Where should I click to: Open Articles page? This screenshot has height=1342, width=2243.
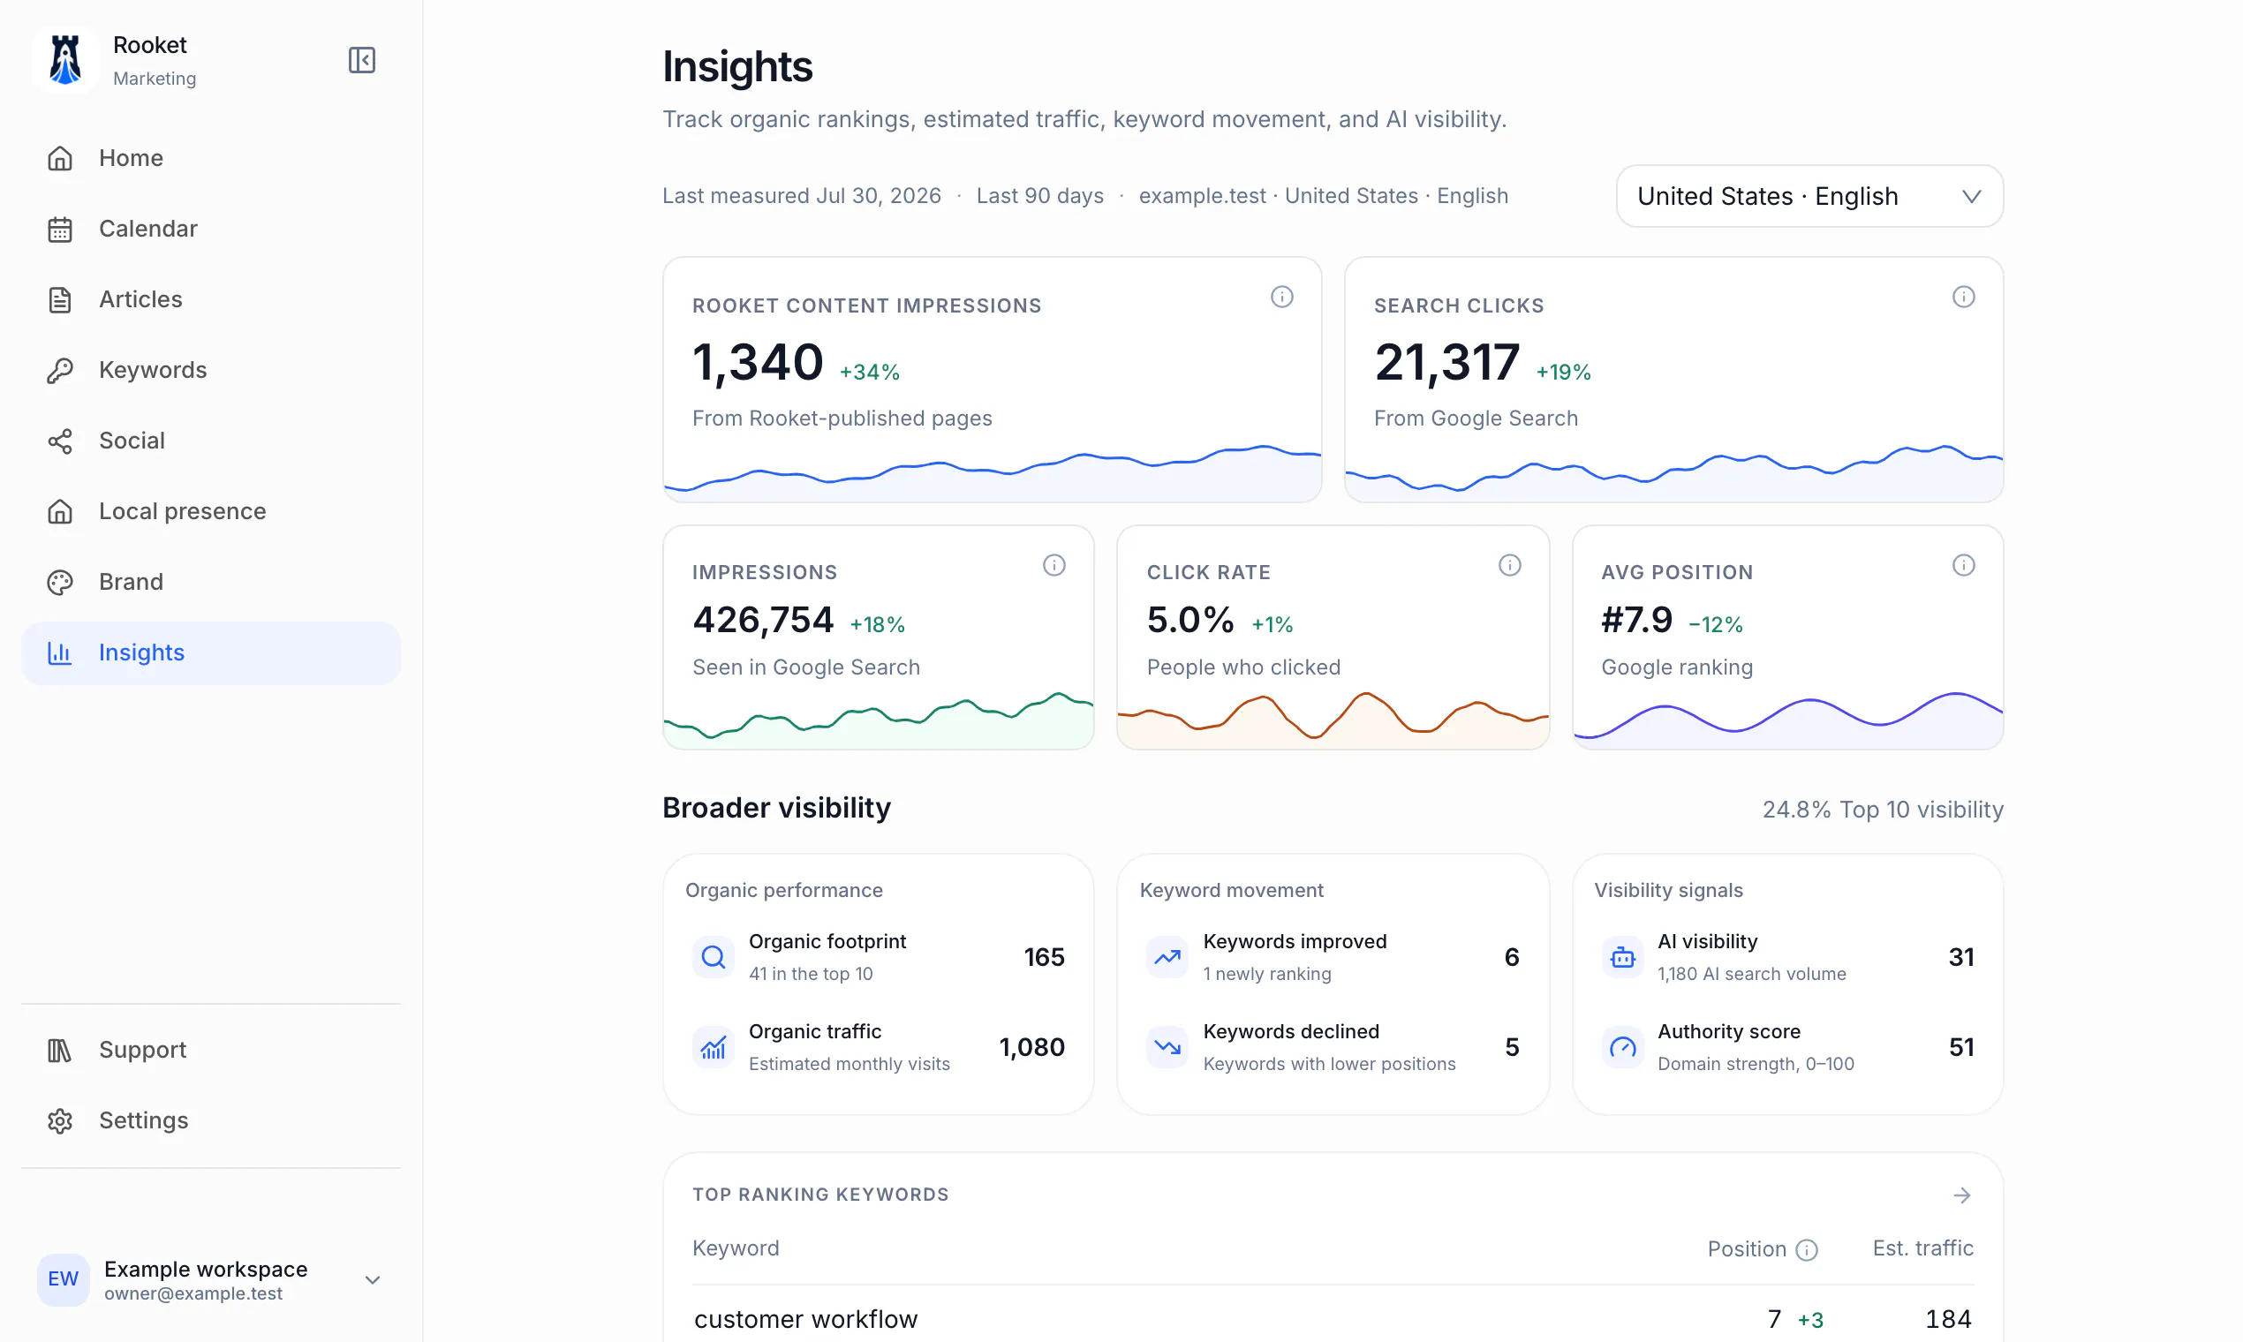[x=210, y=299]
